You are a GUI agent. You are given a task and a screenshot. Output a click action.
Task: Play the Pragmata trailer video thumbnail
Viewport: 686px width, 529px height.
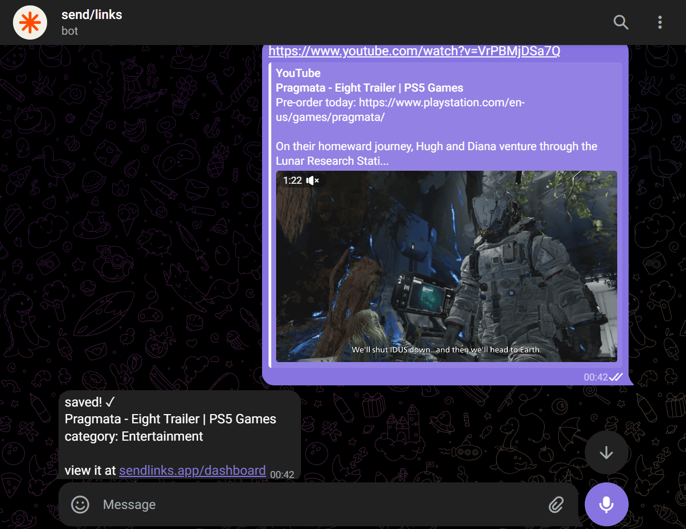tap(446, 266)
